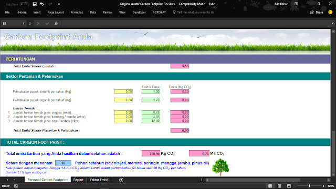Click the zoom in plus button
This screenshot has width=336, height=189.
click(x=323, y=186)
